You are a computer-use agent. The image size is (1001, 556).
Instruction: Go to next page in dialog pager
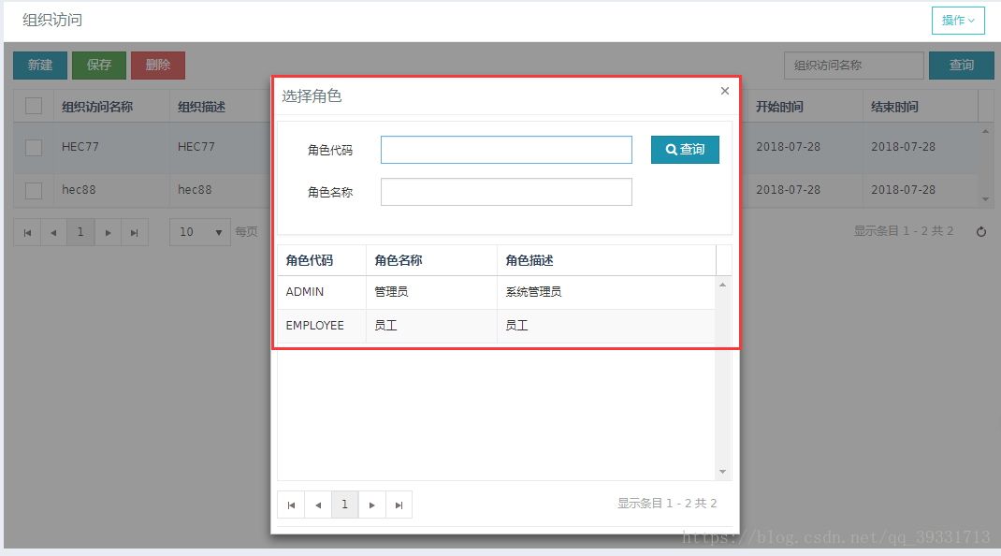(x=371, y=505)
